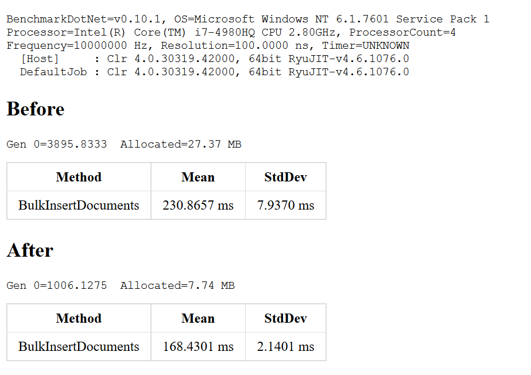The height and width of the screenshot is (375, 531).
Task: Click the StdDev header in the Before table
Action: (285, 177)
